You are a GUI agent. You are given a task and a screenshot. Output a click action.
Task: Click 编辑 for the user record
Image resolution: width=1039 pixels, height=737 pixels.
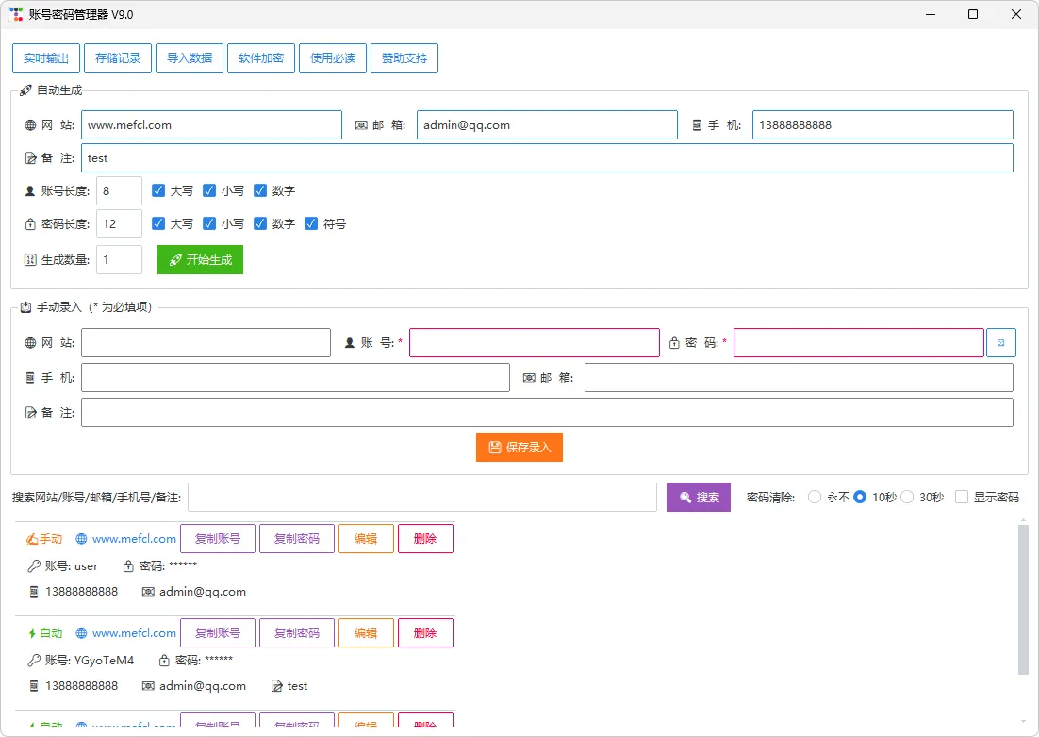tap(366, 539)
